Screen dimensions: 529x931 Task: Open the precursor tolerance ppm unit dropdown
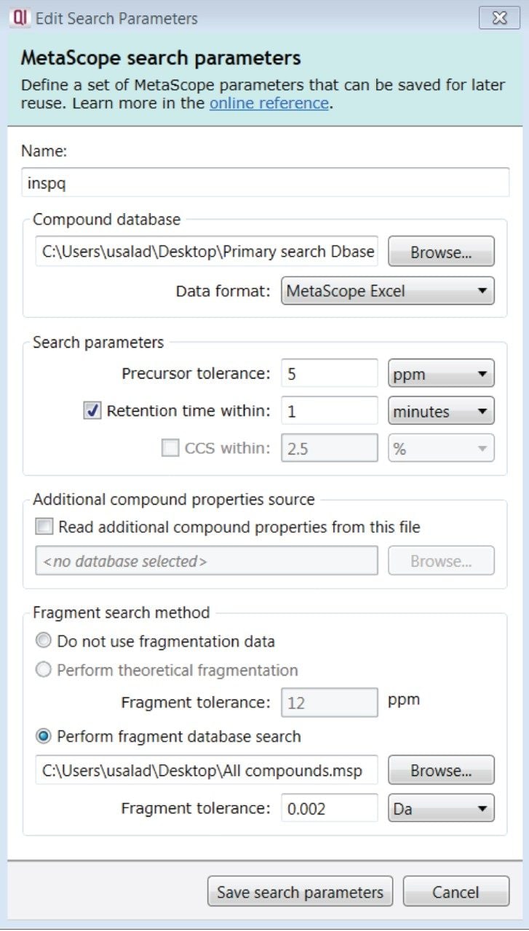point(441,374)
